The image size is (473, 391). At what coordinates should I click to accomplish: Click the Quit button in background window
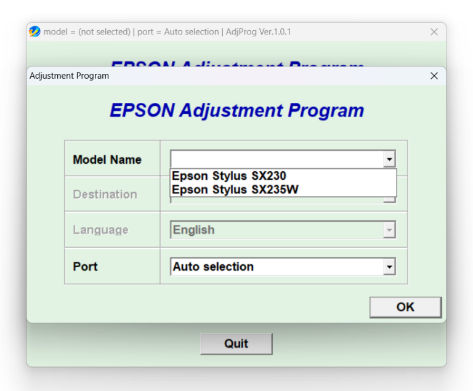pyautogui.click(x=236, y=344)
